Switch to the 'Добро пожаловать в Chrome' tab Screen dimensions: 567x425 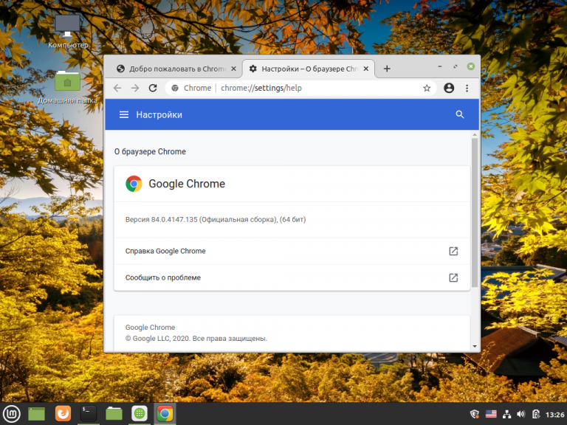[x=172, y=69]
